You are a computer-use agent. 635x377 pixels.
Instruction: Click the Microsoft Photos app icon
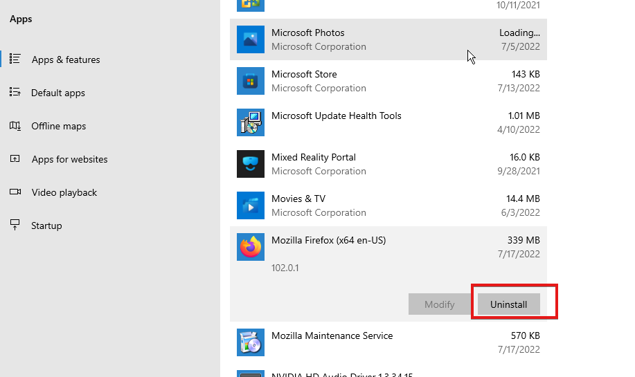[251, 39]
